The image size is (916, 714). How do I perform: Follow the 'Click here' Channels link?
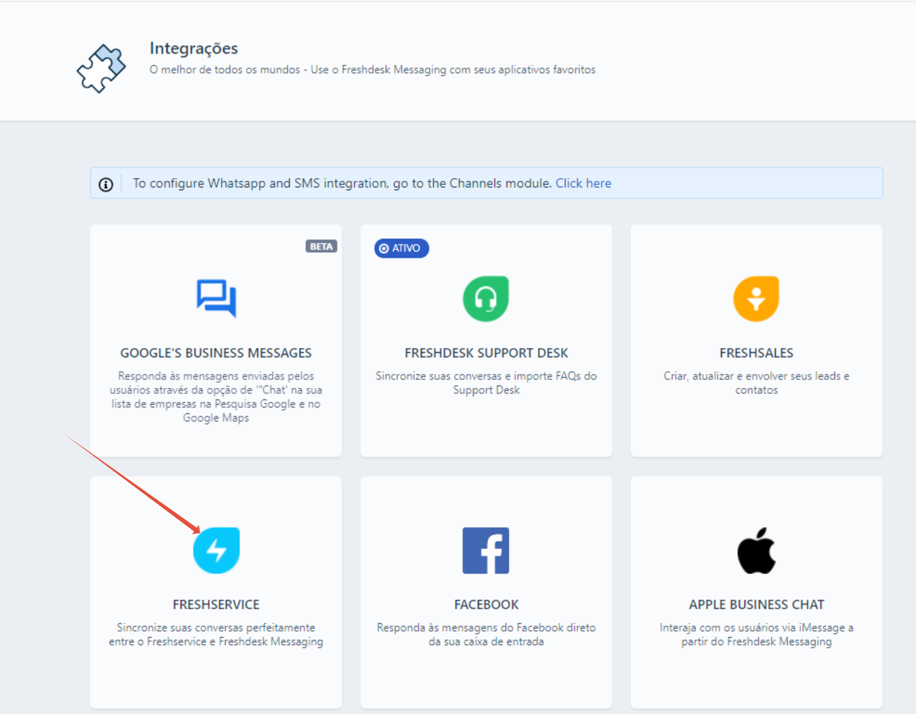[583, 183]
